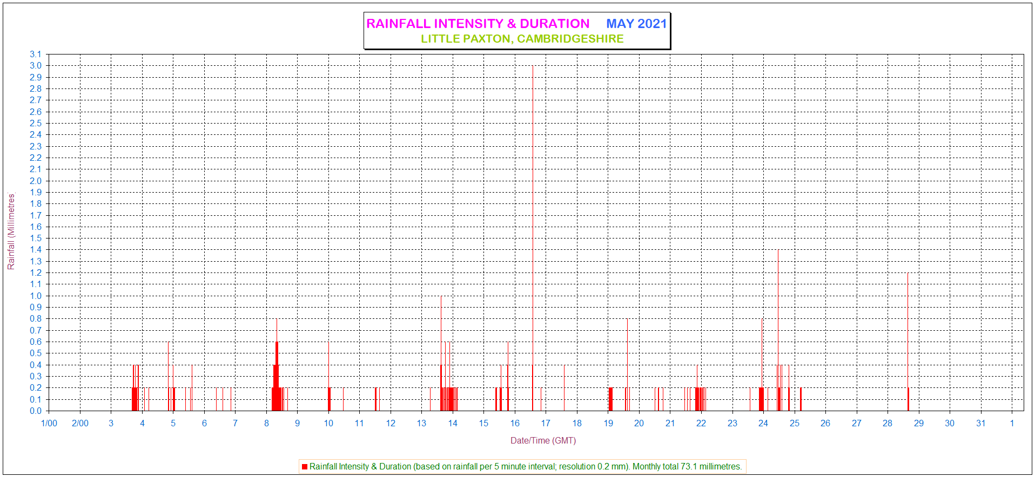
Task: Click the red legend swatch square
Action: 305,467
